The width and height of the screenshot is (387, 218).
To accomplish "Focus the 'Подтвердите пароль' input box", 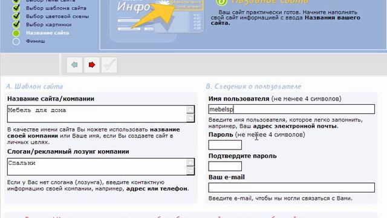I will pyautogui.click(x=225, y=166).
